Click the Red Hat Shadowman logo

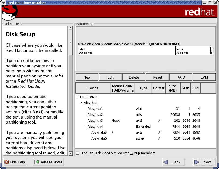pyautogui.click(x=9, y=13)
